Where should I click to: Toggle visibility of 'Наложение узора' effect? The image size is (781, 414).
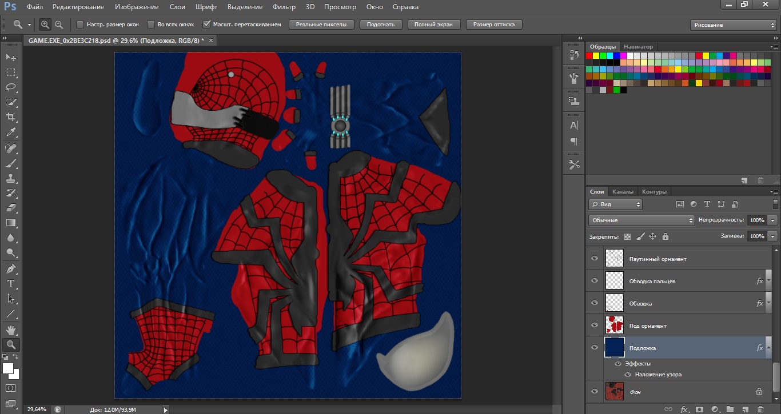(628, 375)
